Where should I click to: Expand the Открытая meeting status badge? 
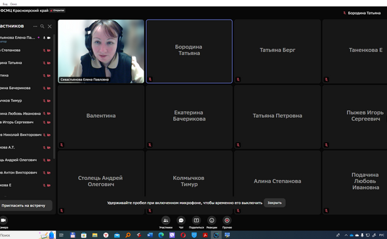pyautogui.click(x=58, y=10)
